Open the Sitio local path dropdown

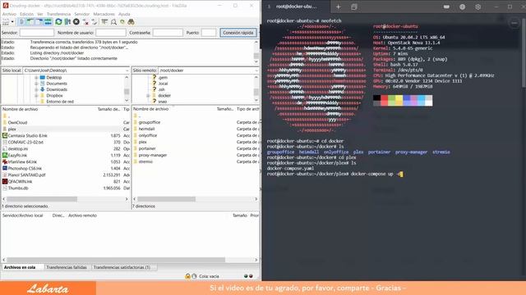(x=127, y=70)
